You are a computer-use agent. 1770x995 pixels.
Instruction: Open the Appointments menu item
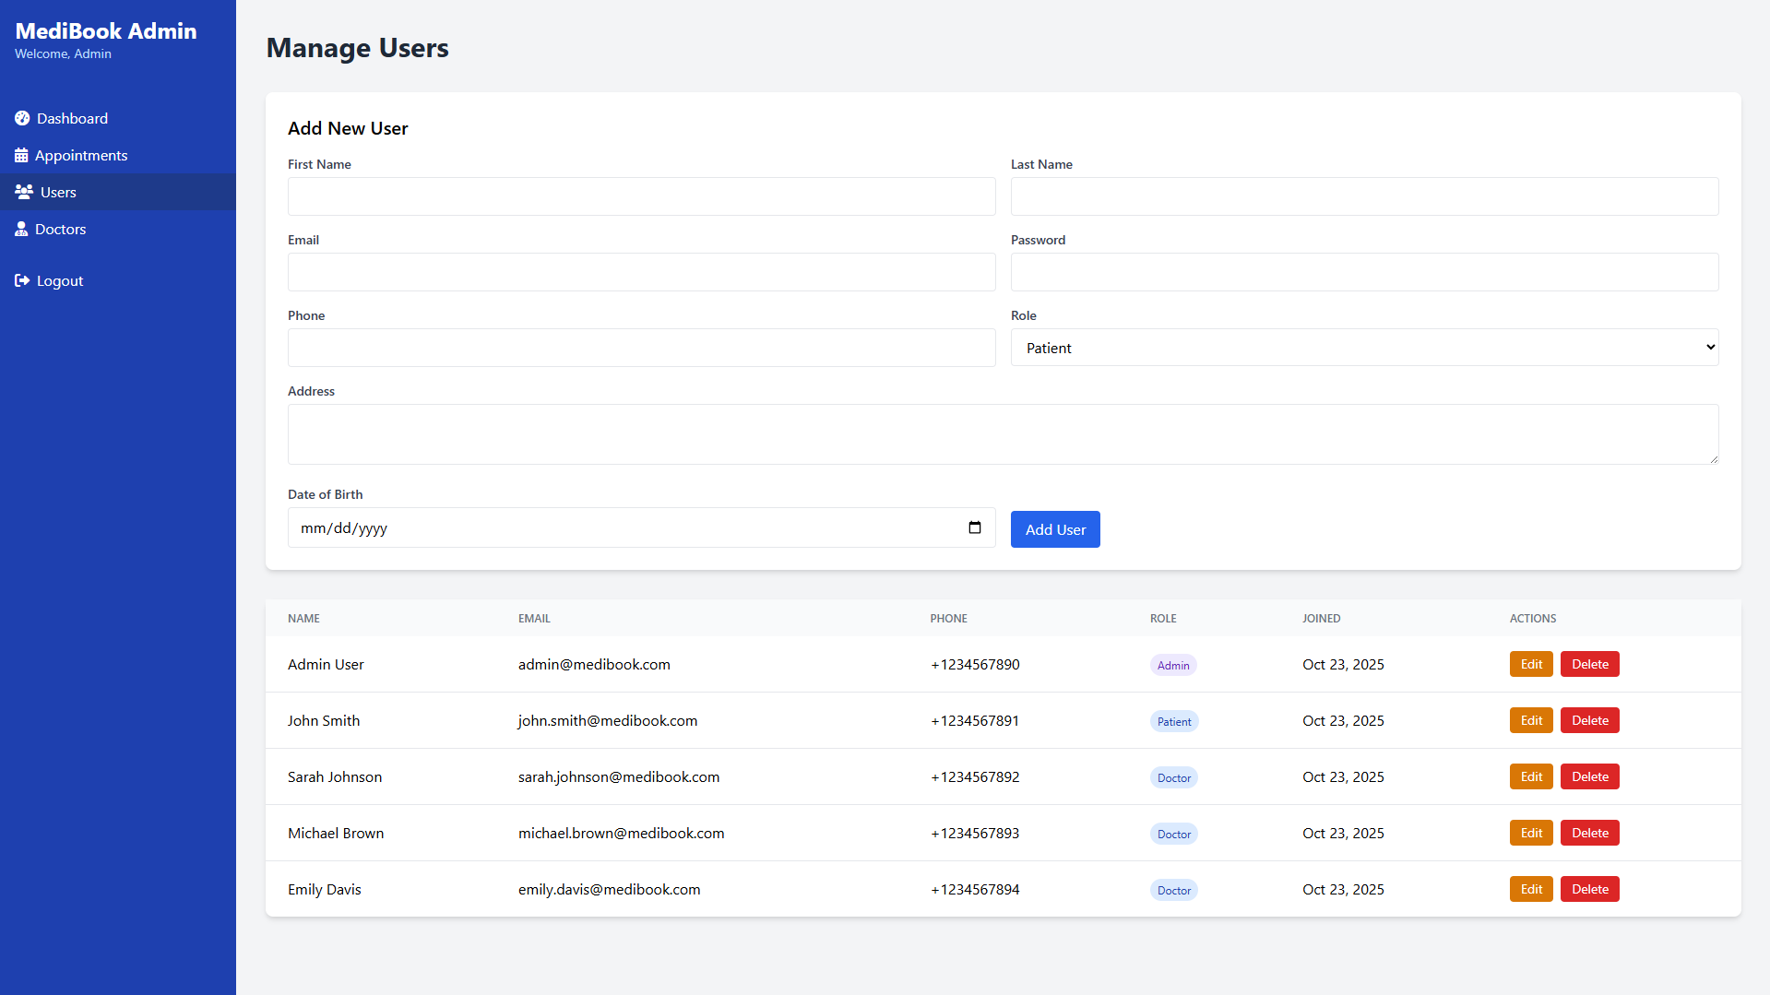[x=81, y=155]
